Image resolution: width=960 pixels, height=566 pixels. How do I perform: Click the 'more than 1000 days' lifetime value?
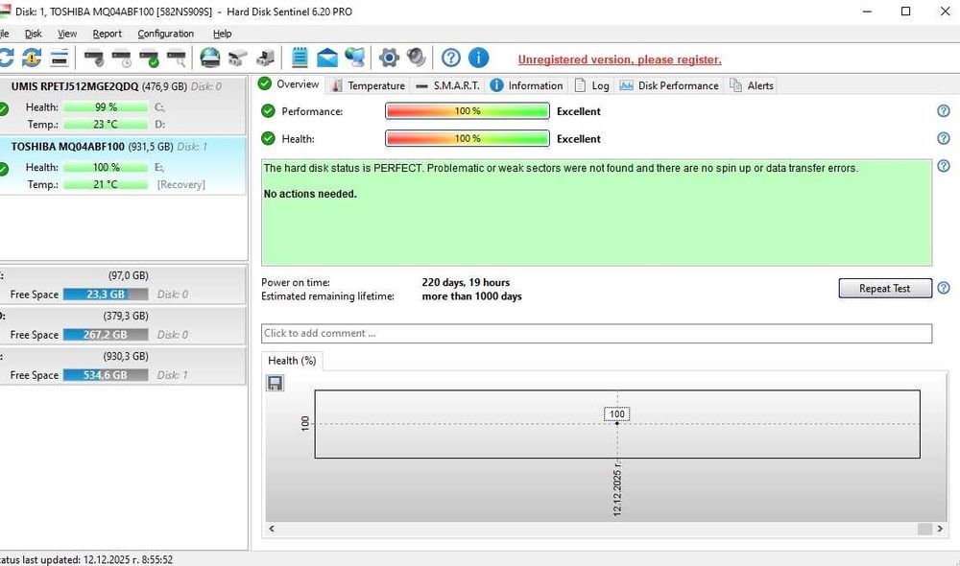point(472,296)
